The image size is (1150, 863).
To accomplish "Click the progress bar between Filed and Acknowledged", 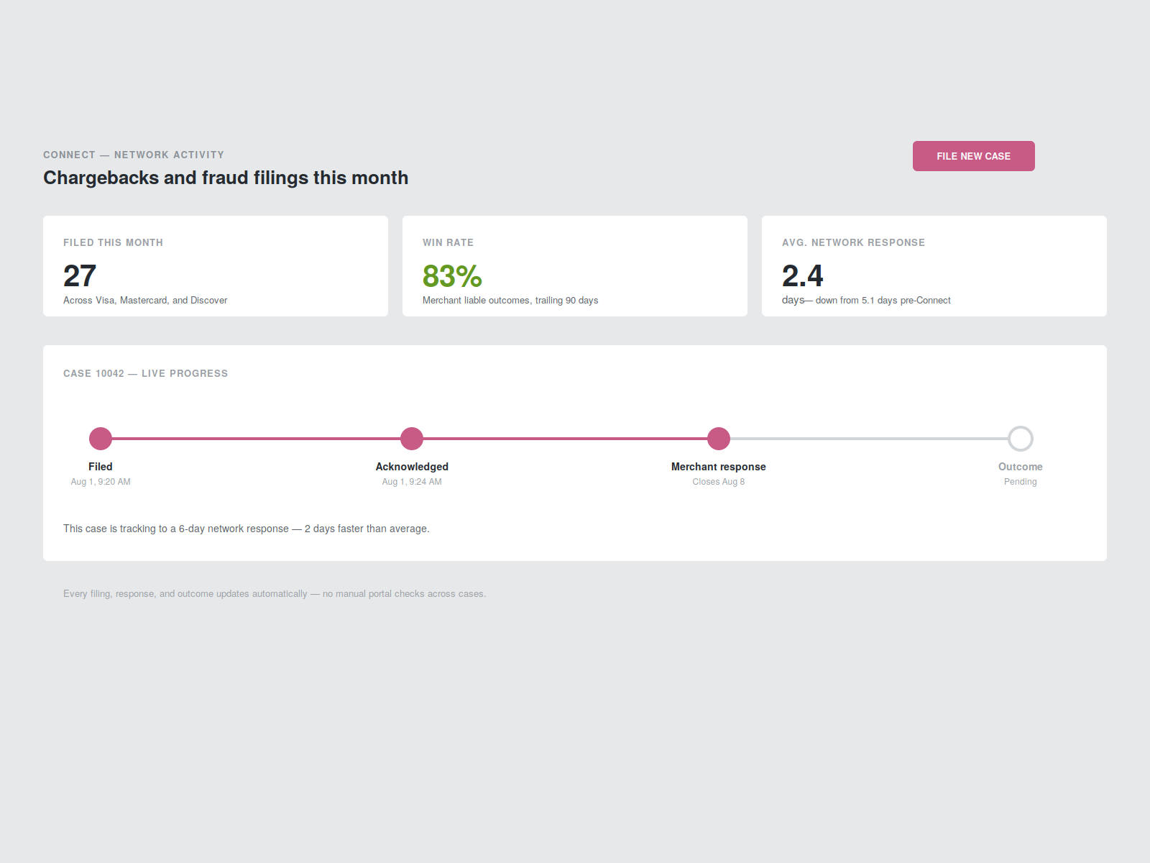I will (x=256, y=439).
